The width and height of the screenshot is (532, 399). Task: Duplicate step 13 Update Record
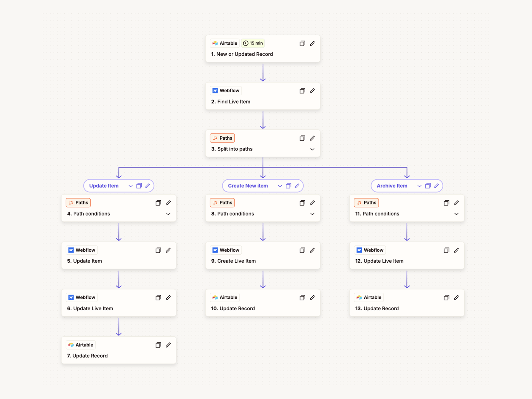coord(446,298)
